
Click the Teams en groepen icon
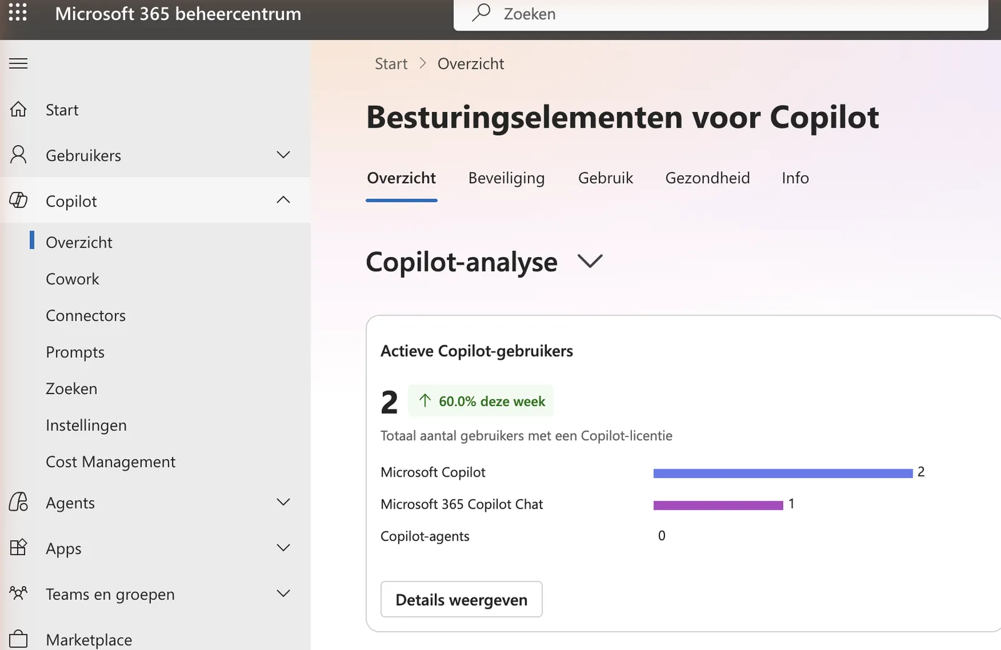(18, 592)
